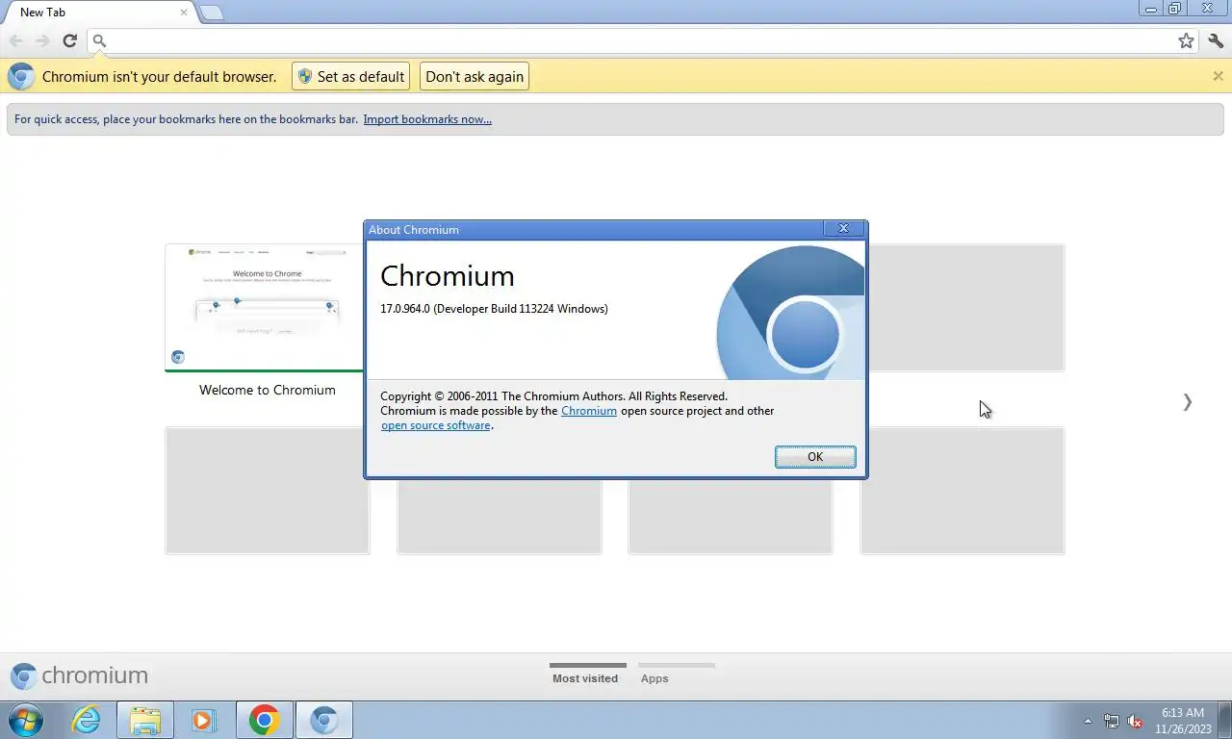Screen dimensions: 1232x739
Task: Bookmark this page with the star icon
Action: click(1186, 40)
